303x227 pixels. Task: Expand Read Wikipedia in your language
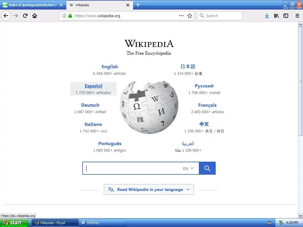(149, 189)
